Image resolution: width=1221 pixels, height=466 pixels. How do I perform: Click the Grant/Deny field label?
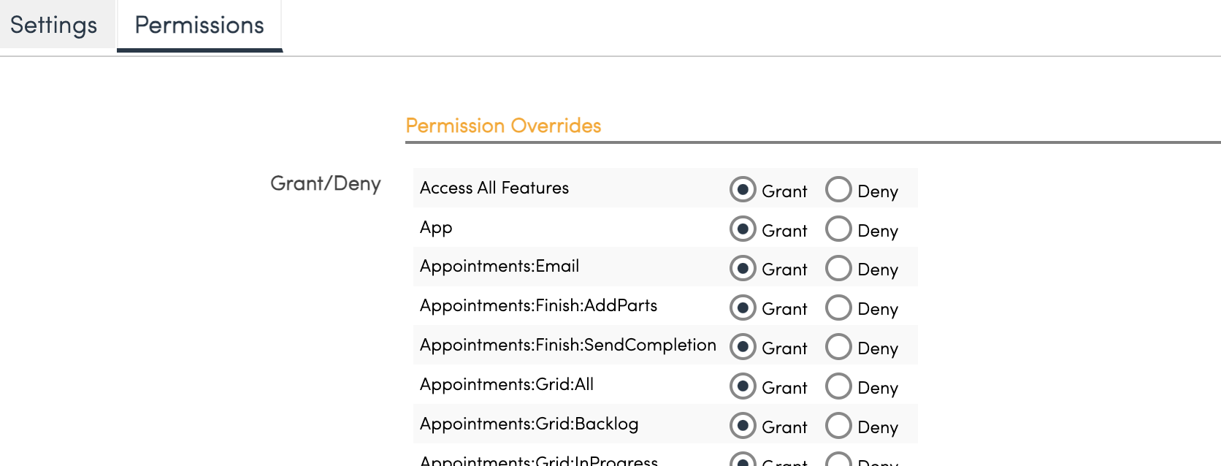coord(325,183)
